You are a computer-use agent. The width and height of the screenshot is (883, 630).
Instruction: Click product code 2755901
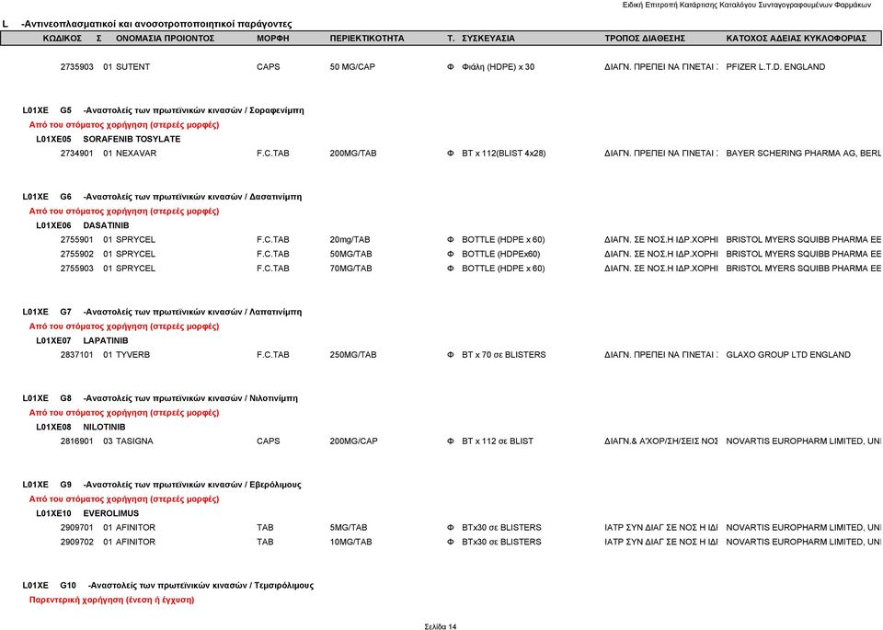(77, 240)
